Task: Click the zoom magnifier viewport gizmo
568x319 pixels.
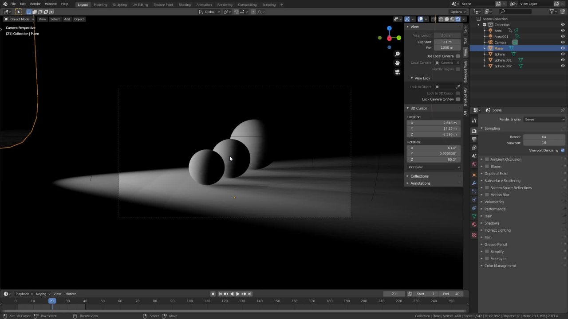Action: [x=397, y=54]
